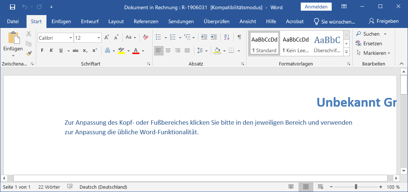Expand the line spacing dropdown
The width and height of the screenshot is (408, 192).
(206, 50)
